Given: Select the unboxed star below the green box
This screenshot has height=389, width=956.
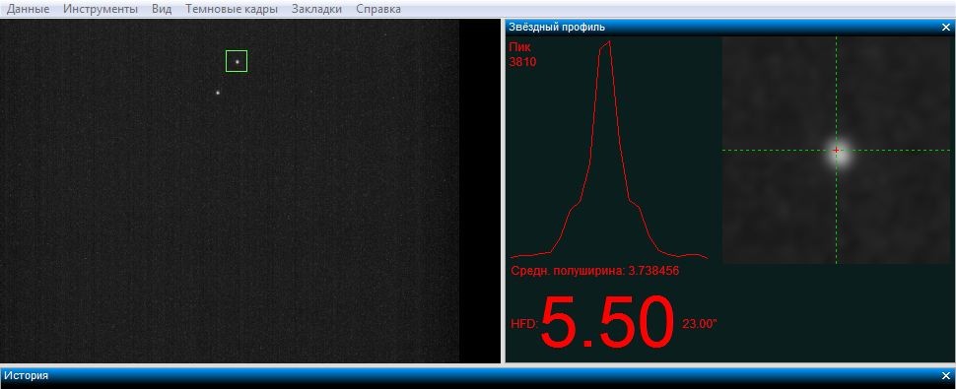Looking at the screenshot, I should [218, 93].
